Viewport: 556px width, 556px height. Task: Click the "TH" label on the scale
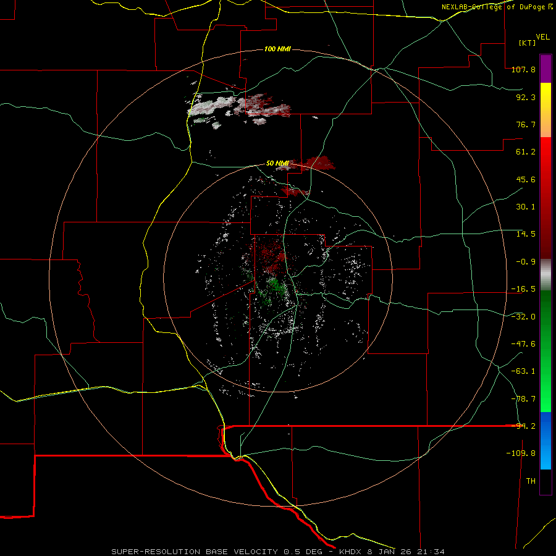[531, 481]
